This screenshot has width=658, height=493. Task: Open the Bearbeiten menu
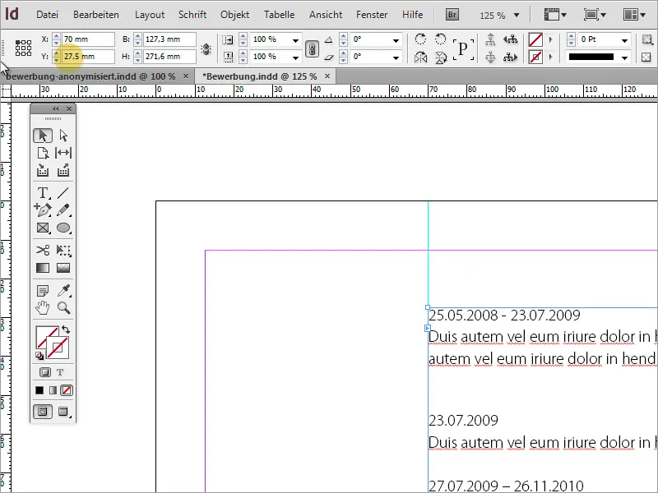(x=96, y=15)
